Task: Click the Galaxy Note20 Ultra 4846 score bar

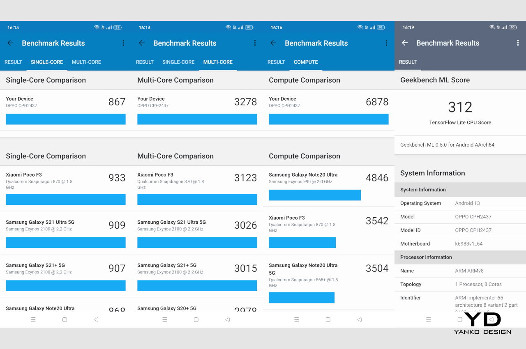Action: click(315, 195)
